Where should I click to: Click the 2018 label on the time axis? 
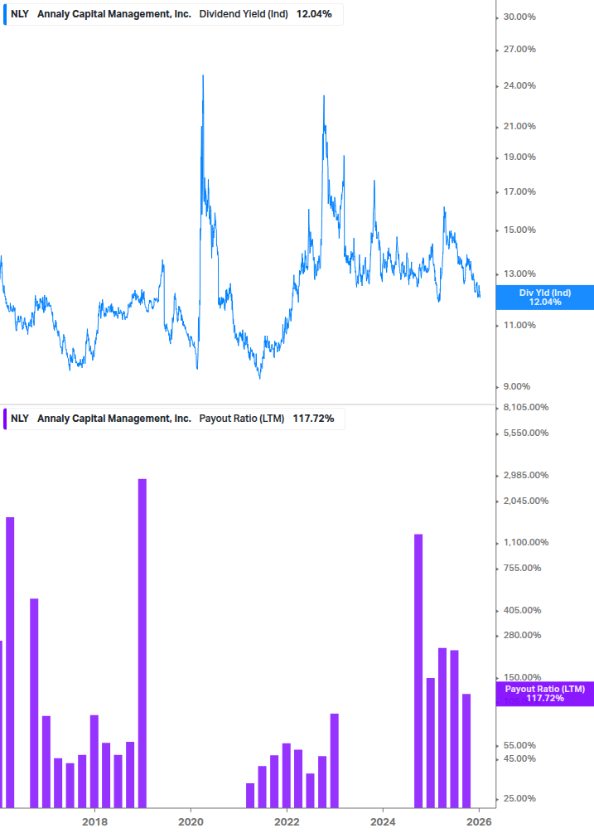95,821
